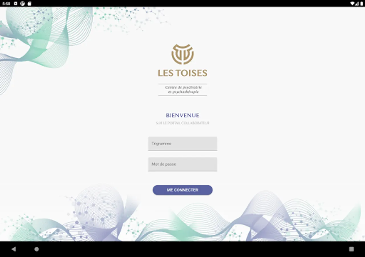Viewport: 365px width, 257px height.
Task: Tap the round P notification icon
Action: 23,4
